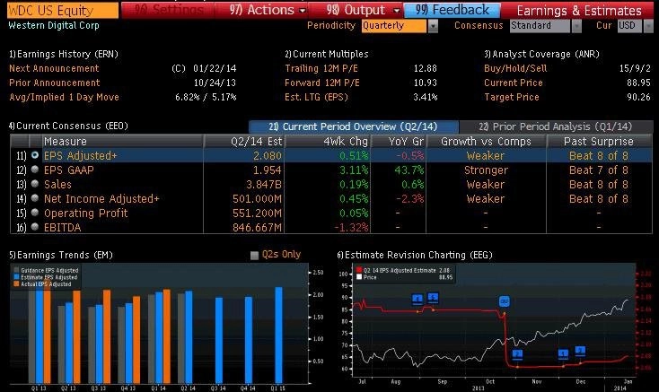This screenshot has height=392, width=659.
Task: Click the Target Price value 90.26
Action: point(638,97)
